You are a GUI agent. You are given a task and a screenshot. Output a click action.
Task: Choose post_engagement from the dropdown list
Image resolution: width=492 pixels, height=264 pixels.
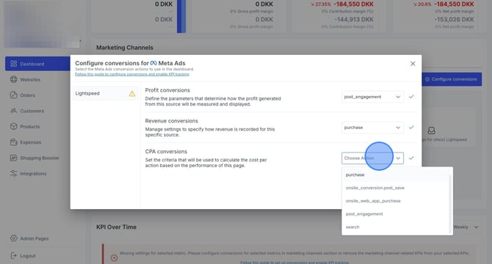(x=396, y=214)
